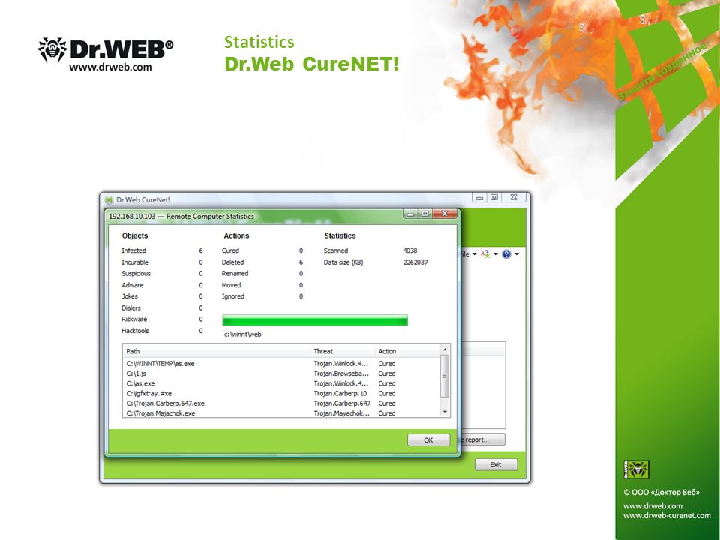This screenshot has height=540, width=720.
Task: Sort list by Action column header
Action: click(407, 351)
